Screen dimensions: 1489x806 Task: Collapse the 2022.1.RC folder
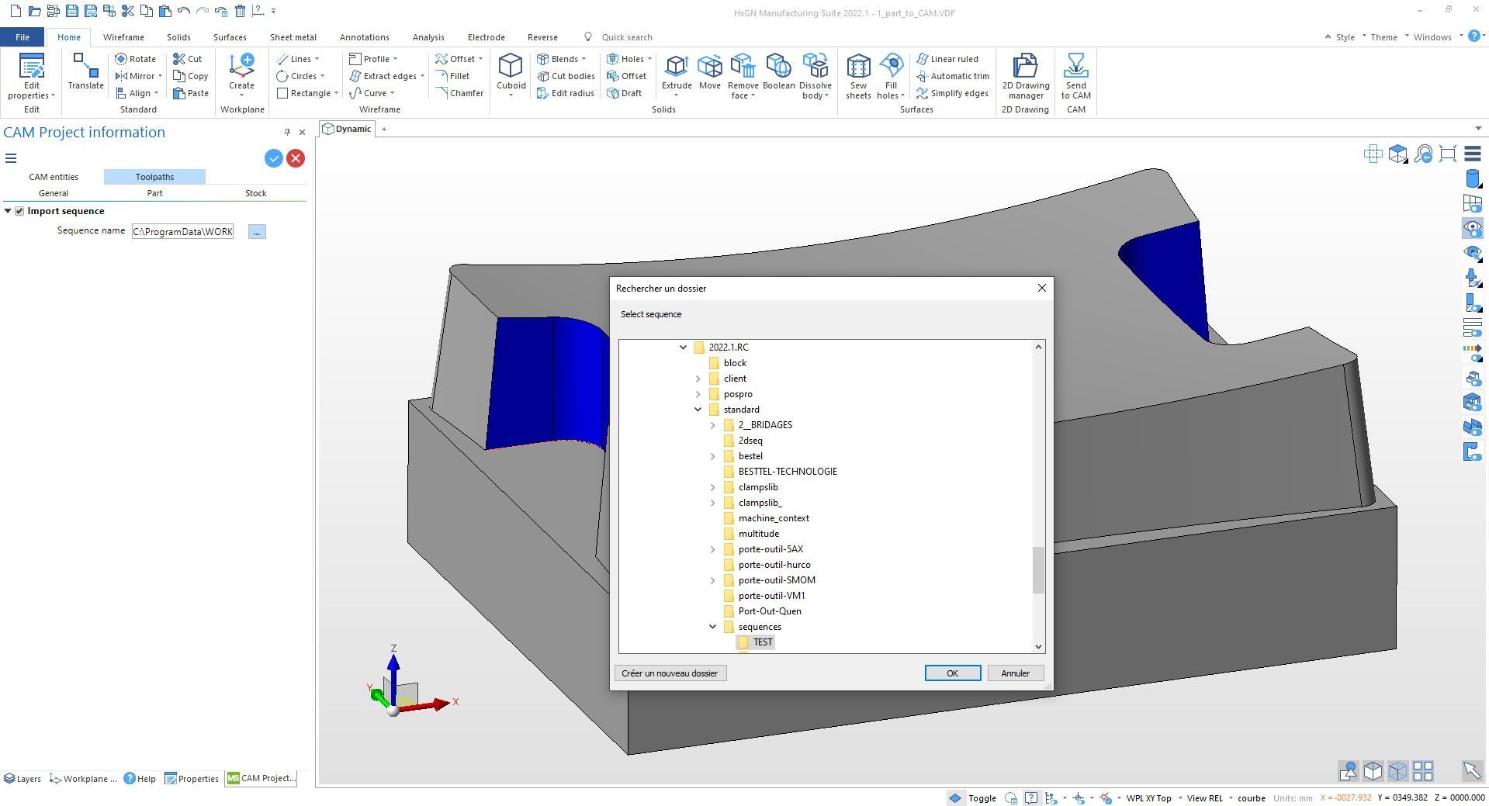pyautogui.click(x=683, y=348)
